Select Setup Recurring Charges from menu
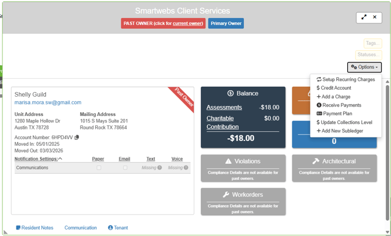The height and width of the screenshot is (236, 391). pyautogui.click(x=345, y=79)
